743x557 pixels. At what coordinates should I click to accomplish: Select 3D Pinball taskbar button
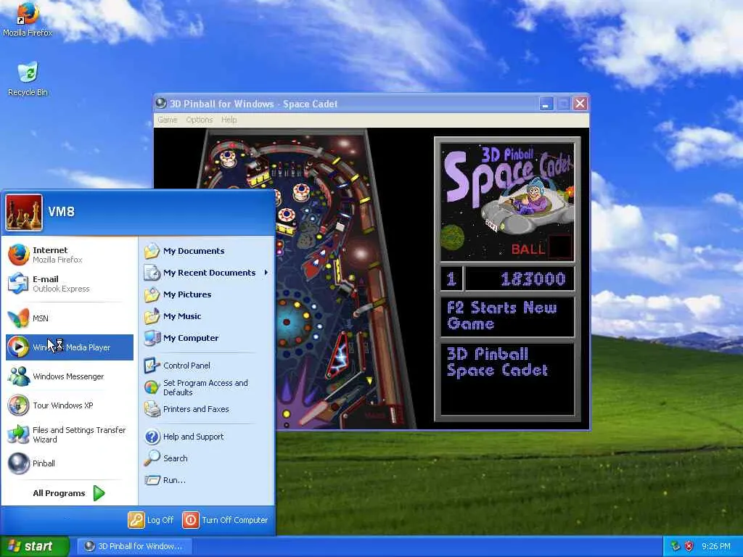135,546
